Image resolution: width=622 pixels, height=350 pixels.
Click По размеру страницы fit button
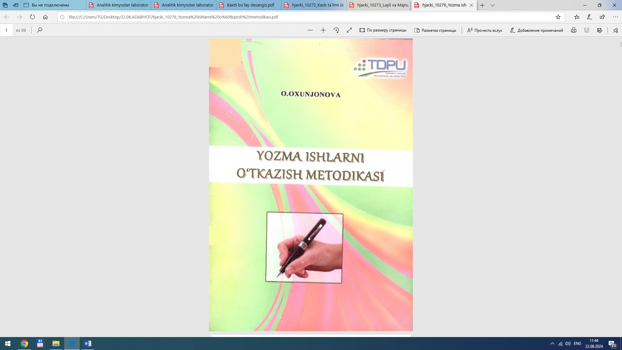click(x=383, y=30)
